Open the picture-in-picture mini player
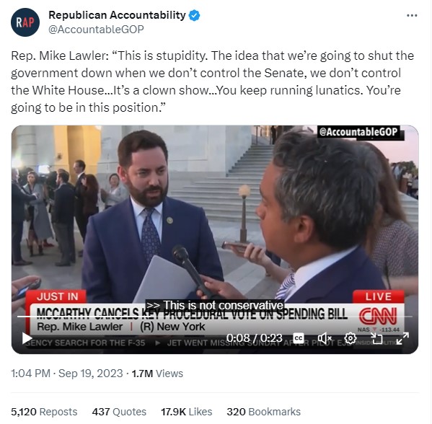This screenshot has width=432, height=424. [x=376, y=338]
